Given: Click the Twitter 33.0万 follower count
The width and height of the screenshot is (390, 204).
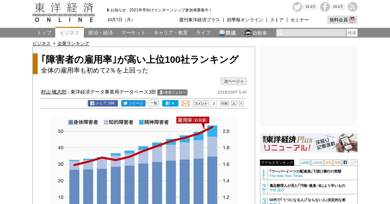Looking at the screenshot, I should [x=310, y=7].
